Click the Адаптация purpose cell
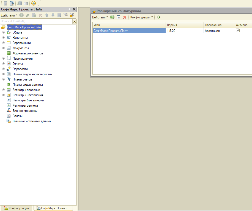The height and width of the screenshot is (211, 252). [x=219, y=30]
